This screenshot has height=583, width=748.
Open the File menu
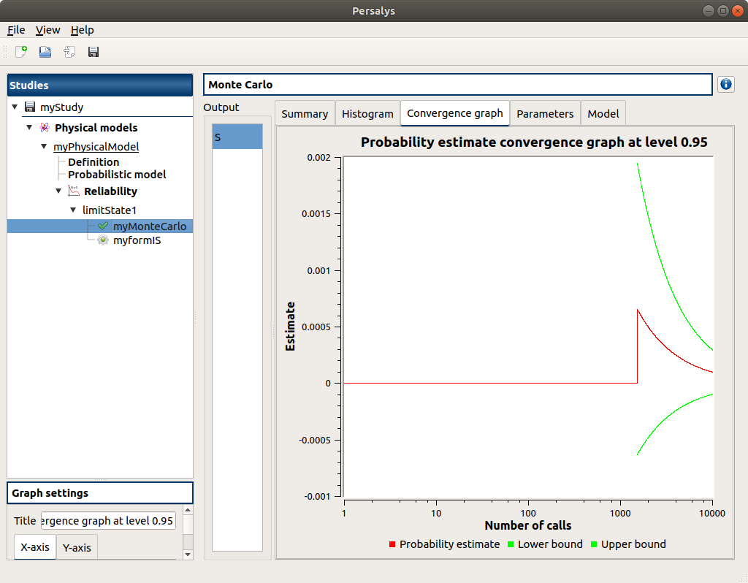(16, 30)
